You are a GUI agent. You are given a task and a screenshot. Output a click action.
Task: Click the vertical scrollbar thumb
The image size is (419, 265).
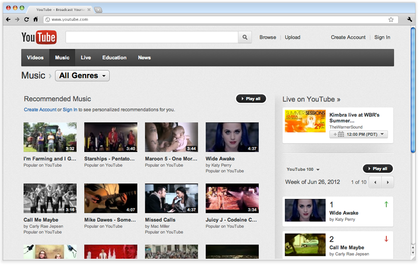(x=413, y=90)
